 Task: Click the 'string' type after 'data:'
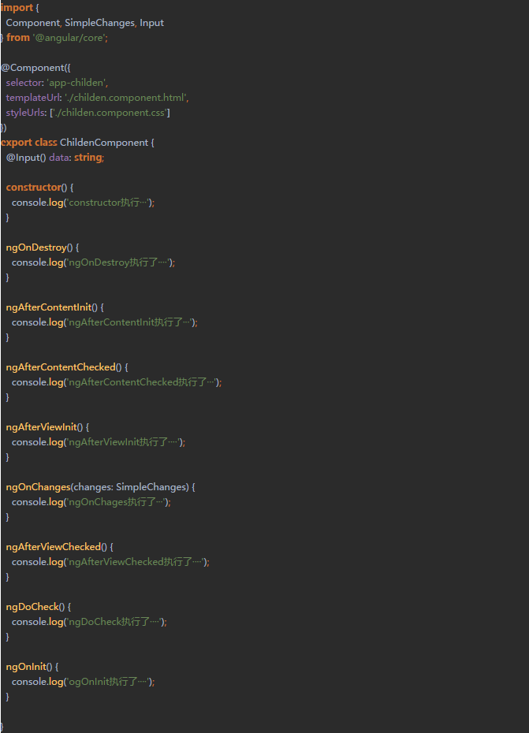88,158
